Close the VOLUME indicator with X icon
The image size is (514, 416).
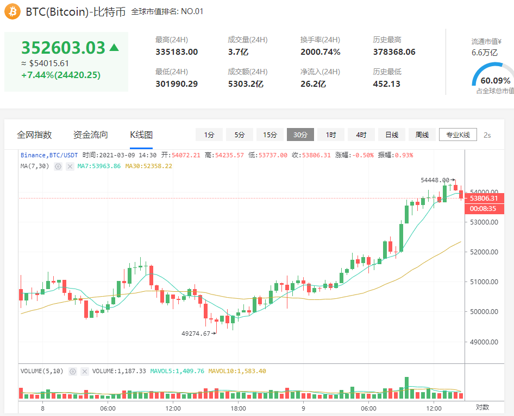tap(84, 372)
